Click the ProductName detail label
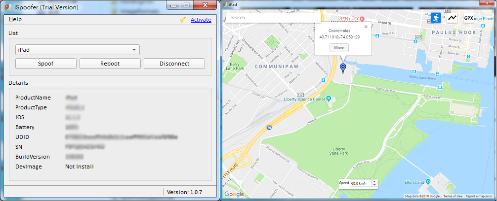The height and width of the screenshot is (201, 497). pyautogui.click(x=33, y=98)
